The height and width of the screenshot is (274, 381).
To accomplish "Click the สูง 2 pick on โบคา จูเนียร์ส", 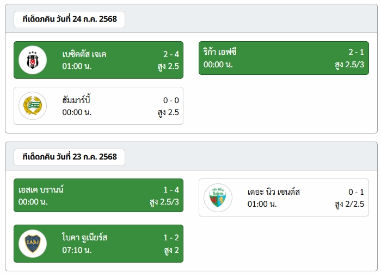I will pos(171,250).
